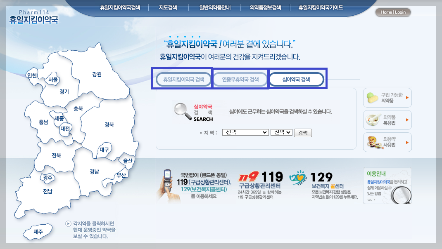Screen dimensions: 442x249
Task: Open the 외용약 사용법 medicine icon
Action: click(x=374, y=142)
